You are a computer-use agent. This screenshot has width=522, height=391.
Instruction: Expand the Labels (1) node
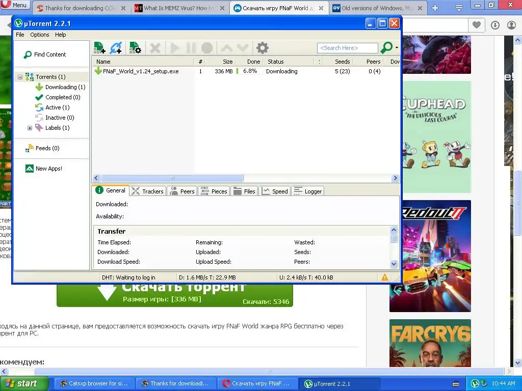point(30,128)
